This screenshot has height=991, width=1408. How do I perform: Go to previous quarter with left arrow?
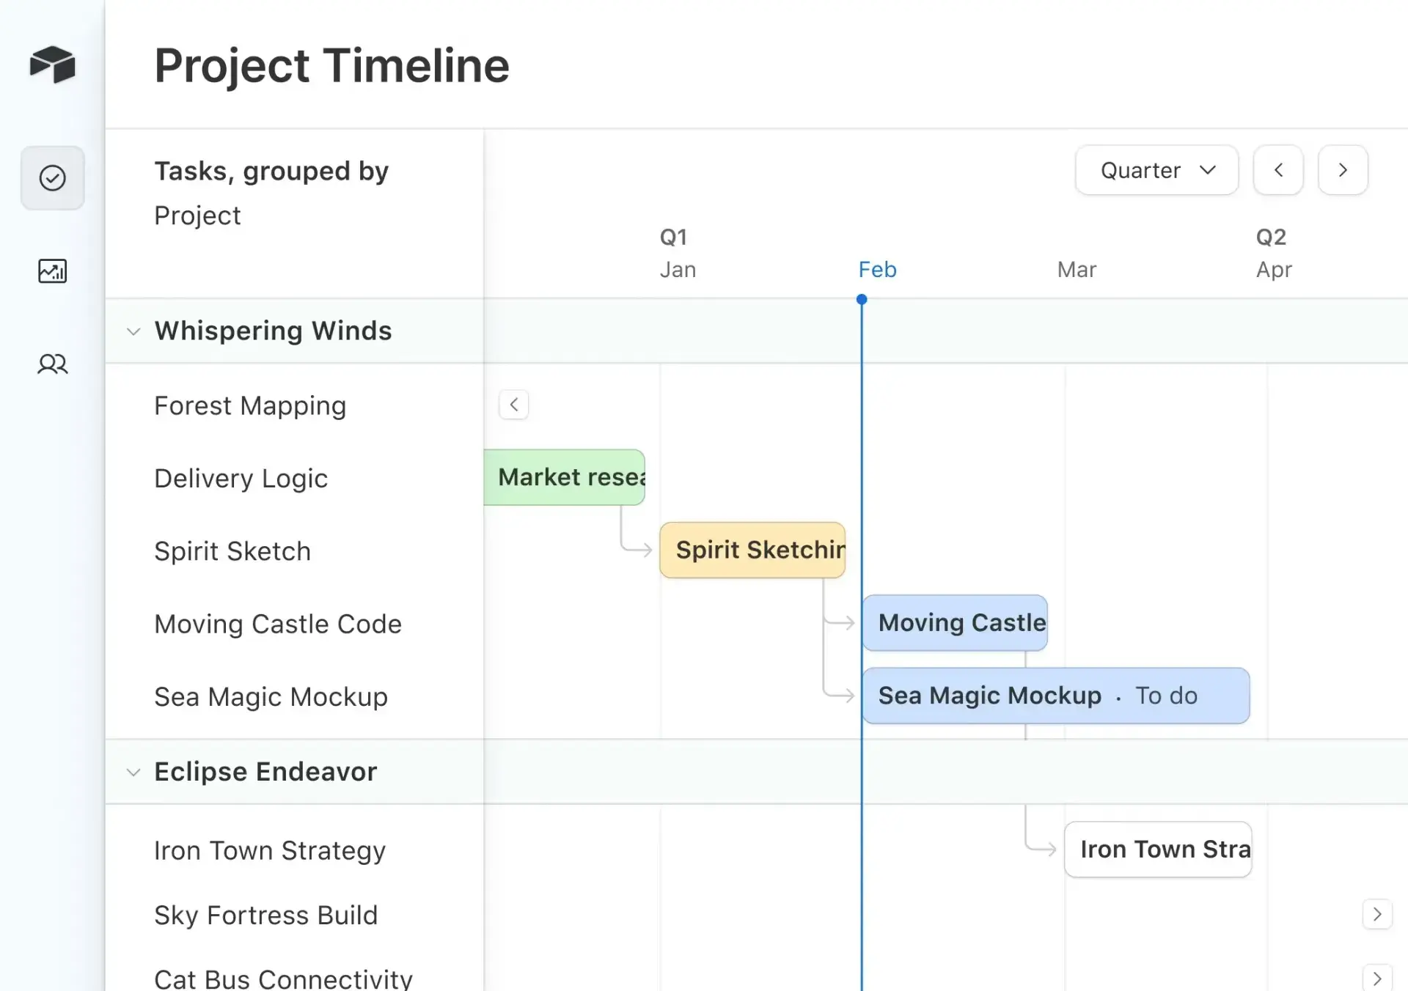point(1277,170)
